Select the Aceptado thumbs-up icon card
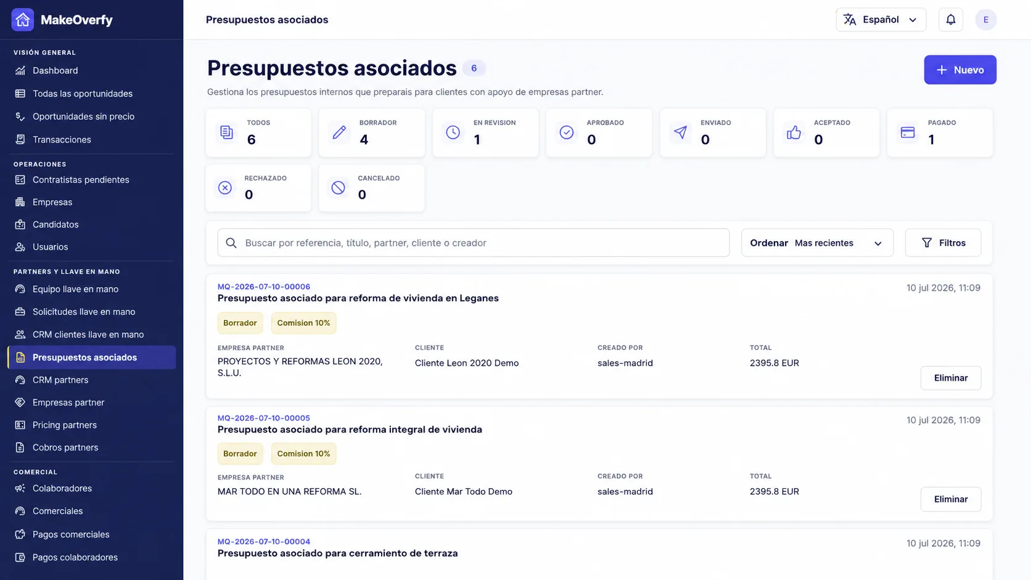This screenshot has height=580, width=1031. [x=826, y=133]
